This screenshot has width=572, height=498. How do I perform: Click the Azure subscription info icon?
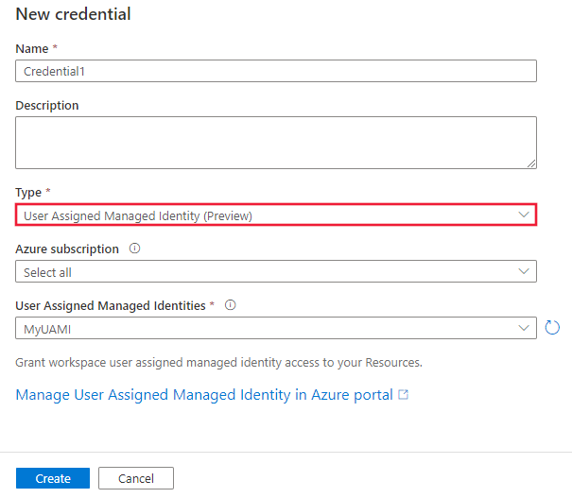pos(134,249)
